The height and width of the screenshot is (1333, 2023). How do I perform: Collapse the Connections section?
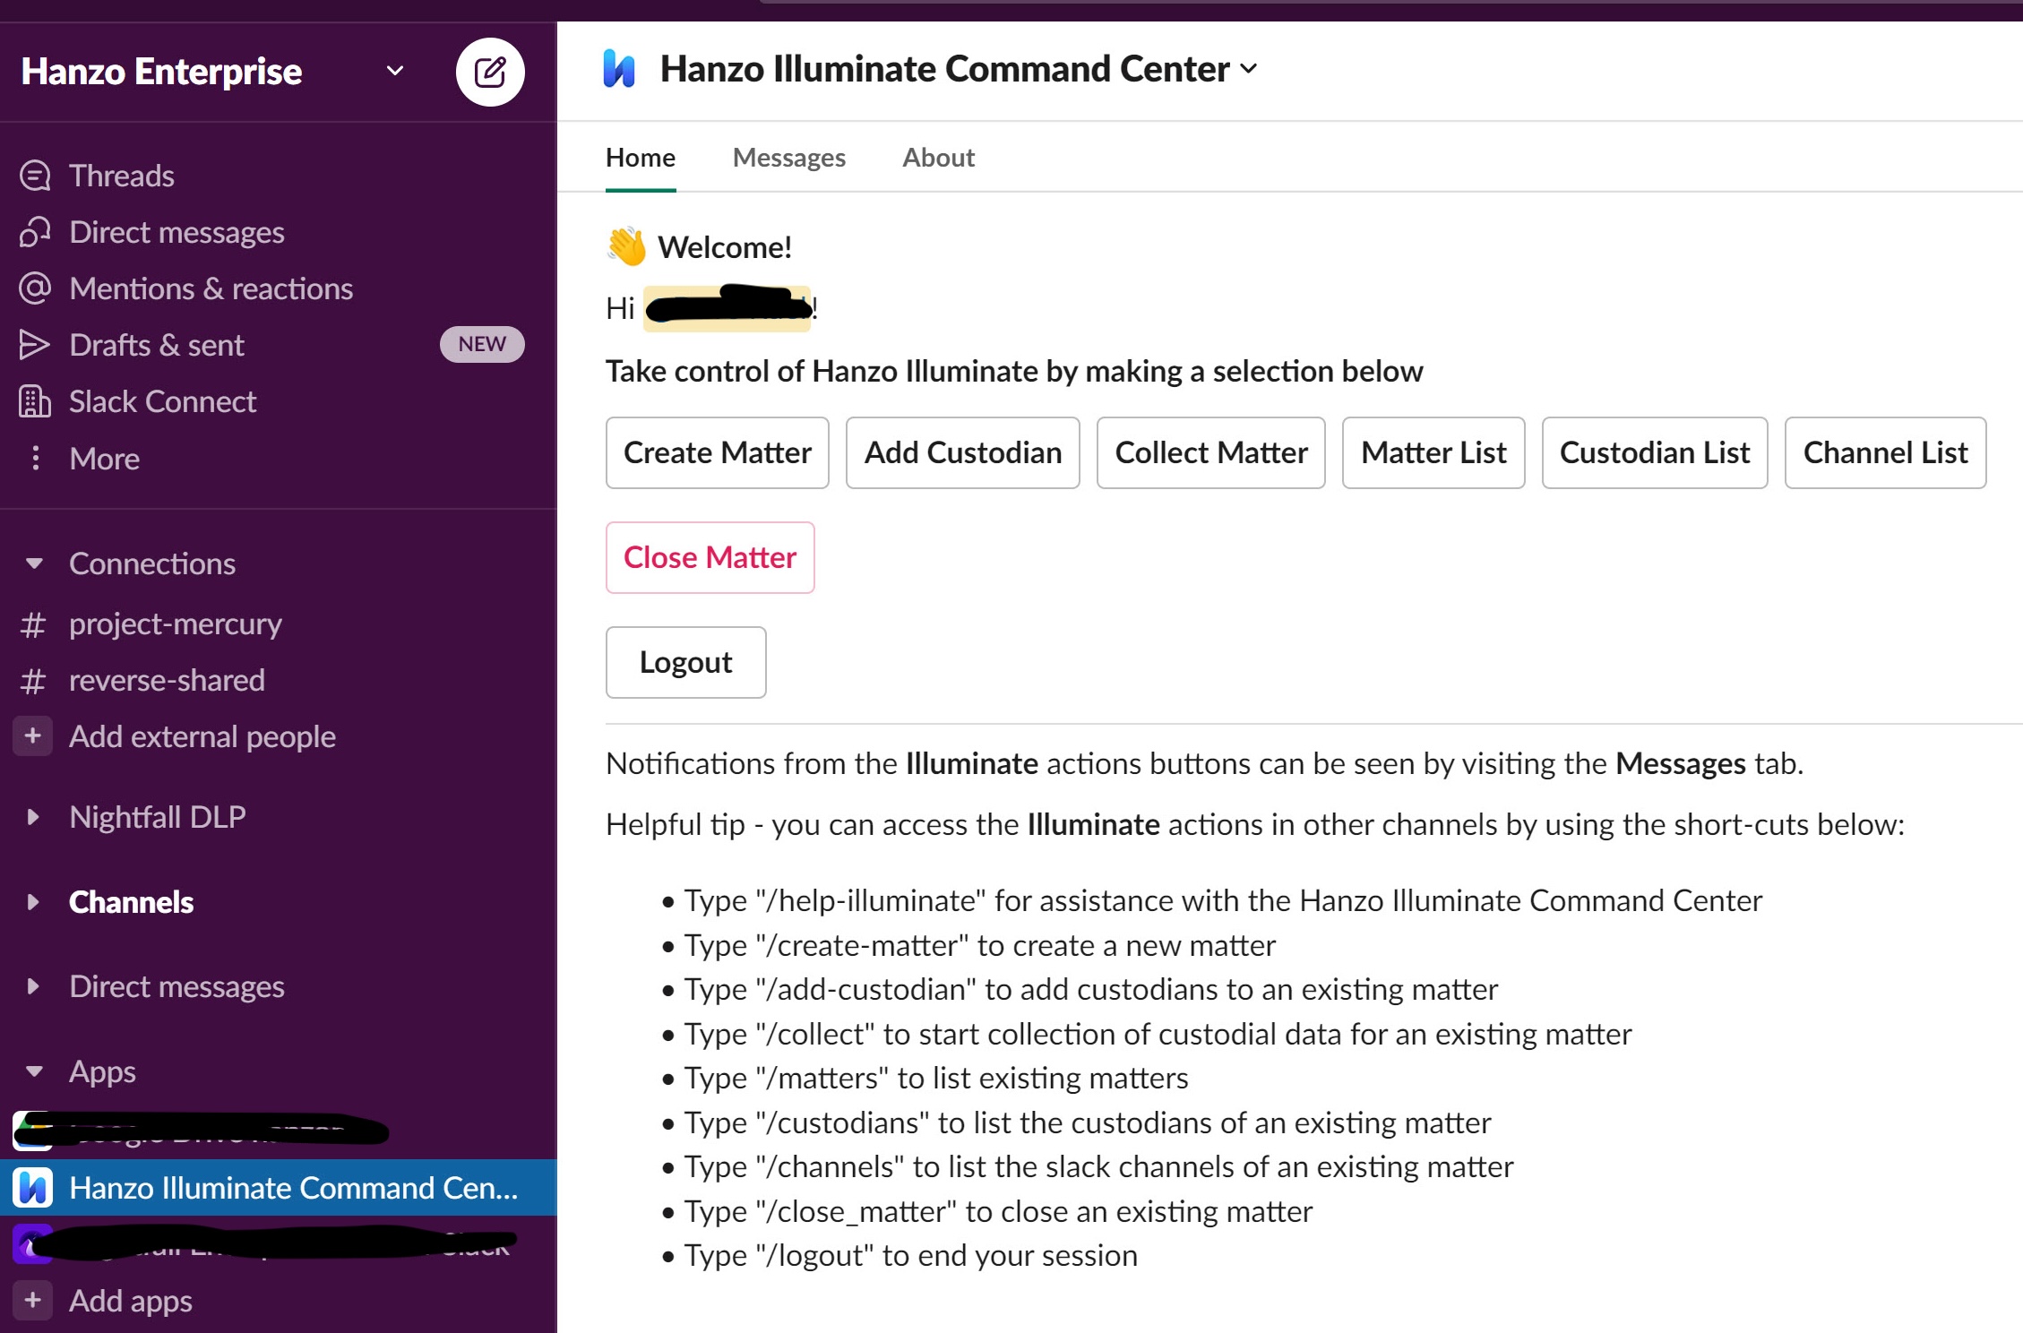[x=33, y=563]
